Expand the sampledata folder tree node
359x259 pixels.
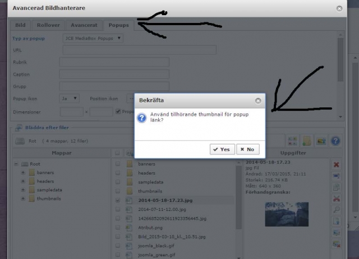tap(23, 190)
